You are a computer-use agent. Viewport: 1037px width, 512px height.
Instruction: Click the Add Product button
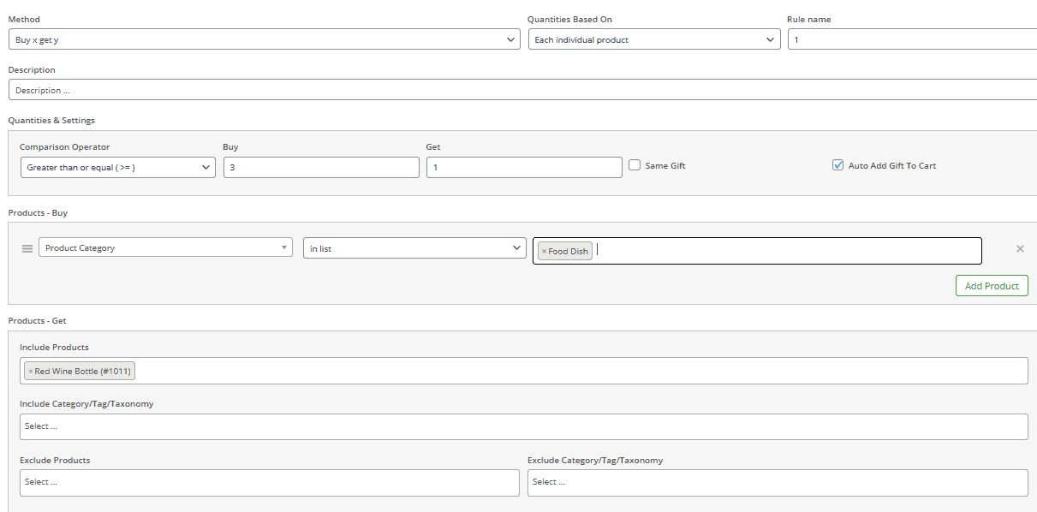coord(992,285)
